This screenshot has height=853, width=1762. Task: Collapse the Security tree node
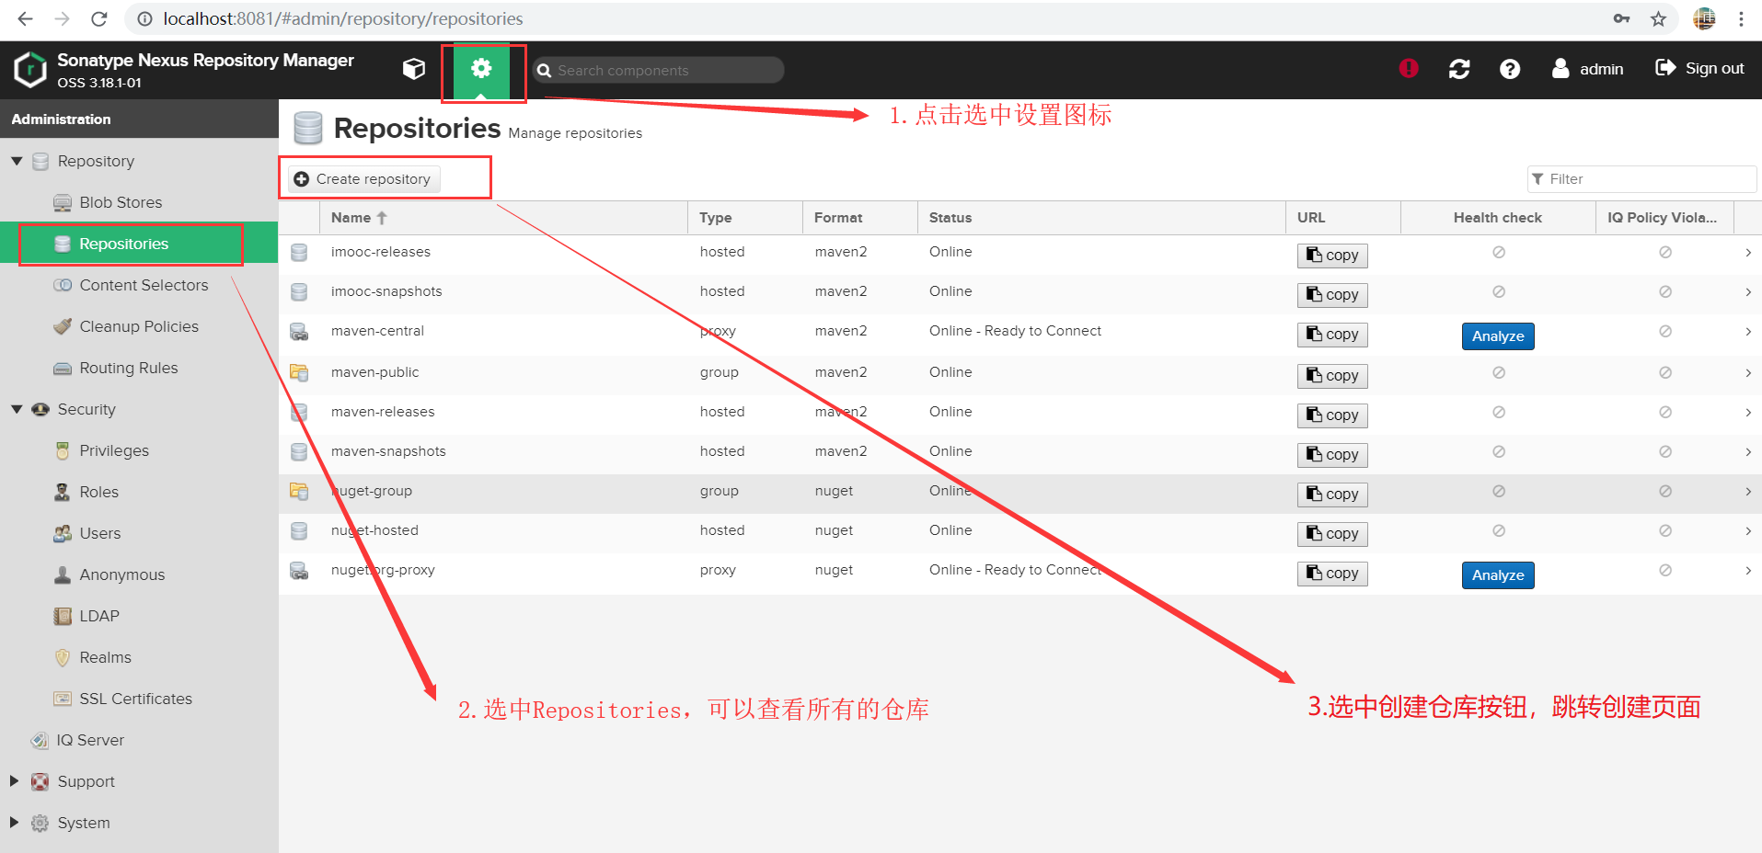click(17, 409)
